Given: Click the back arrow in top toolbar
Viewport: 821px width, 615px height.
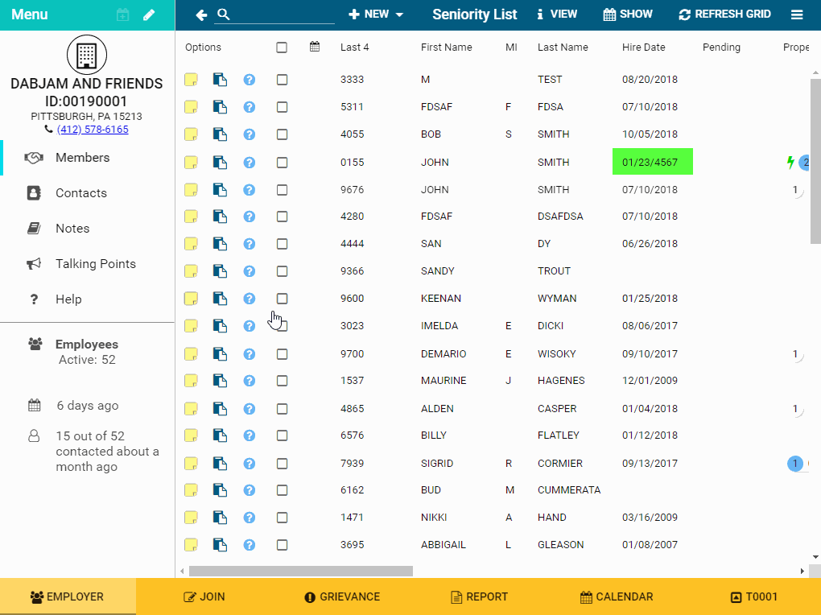Looking at the screenshot, I should point(201,14).
